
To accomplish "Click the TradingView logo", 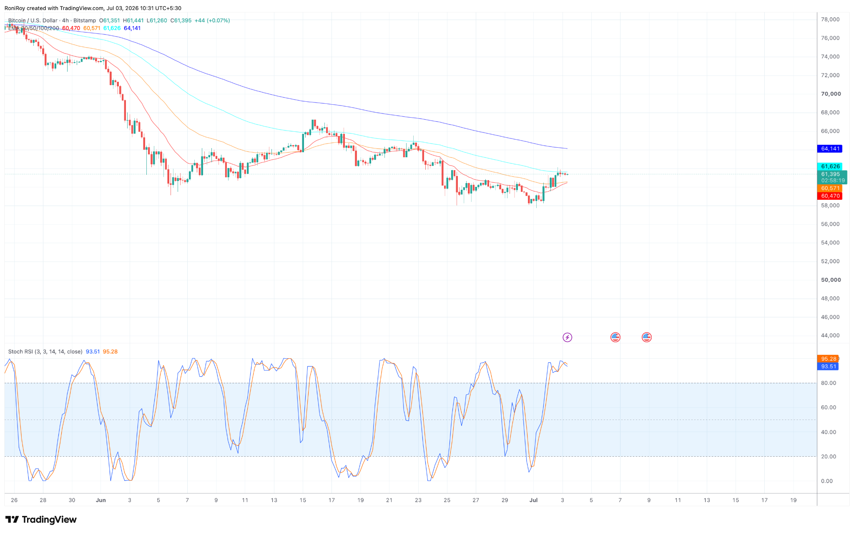I will (x=41, y=519).
